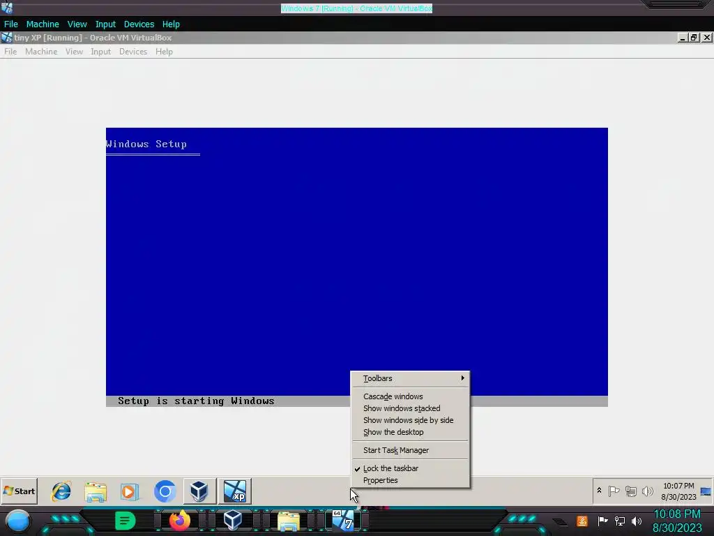This screenshot has height=536, width=714.
Task: Show hidden icons in inner system tray
Action: 599,491
